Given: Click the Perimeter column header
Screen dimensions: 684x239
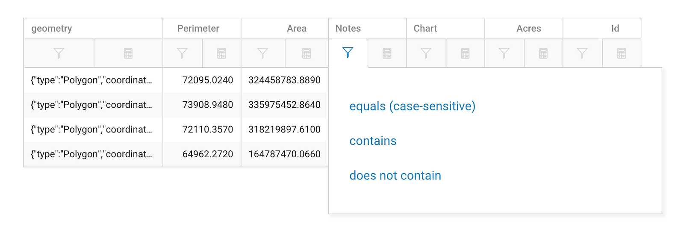Looking at the screenshot, I should point(198,29).
